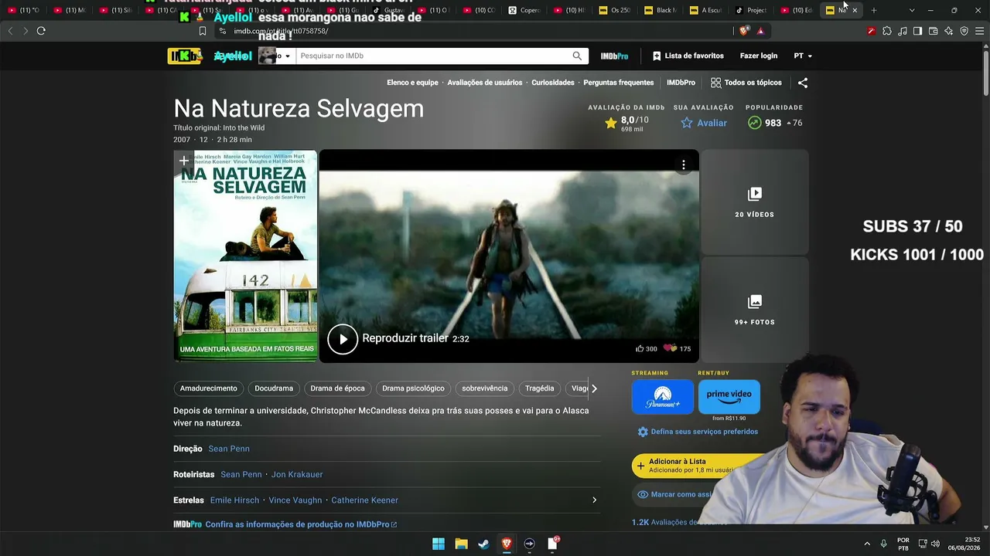The image size is (990, 556).
Task: Open the Na Natureza Selvagem poster
Action: click(x=245, y=256)
